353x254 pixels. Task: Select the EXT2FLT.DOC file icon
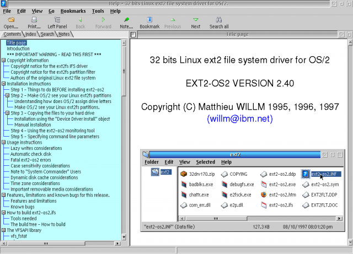306,205
